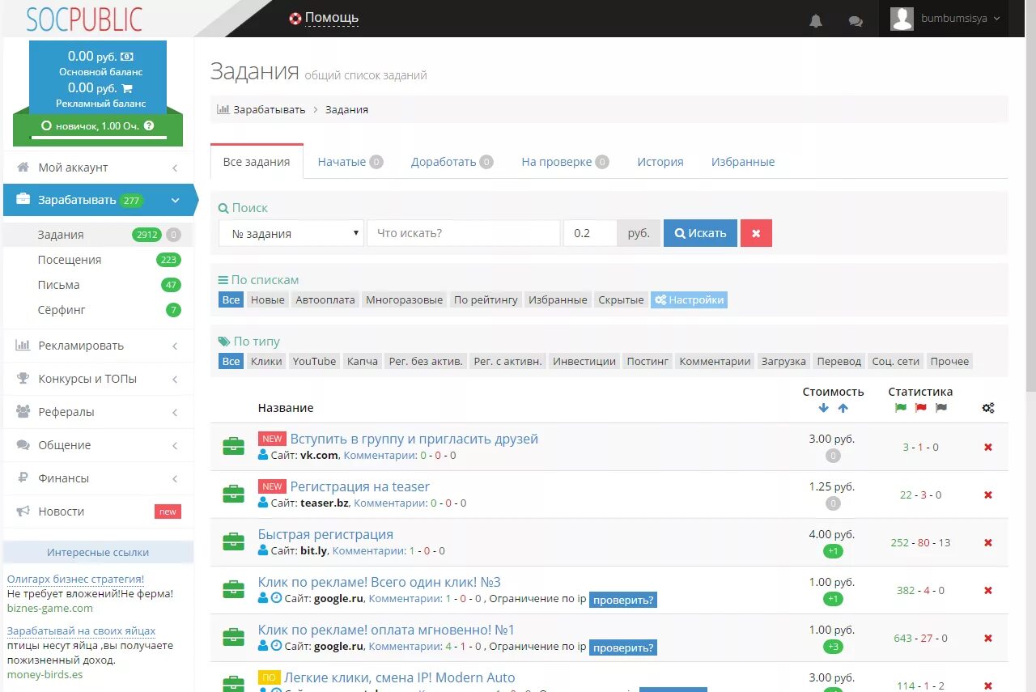Switch to Доработать tab
This screenshot has height=692, width=1036.
coord(452,162)
